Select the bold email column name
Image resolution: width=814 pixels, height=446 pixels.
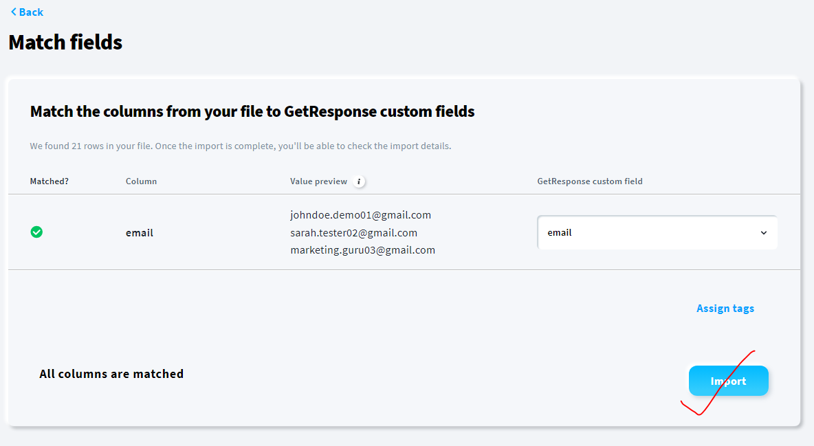pos(139,232)
